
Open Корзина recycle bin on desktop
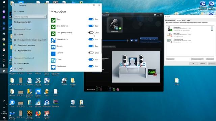pyautogui.click(x=73, y=104)
